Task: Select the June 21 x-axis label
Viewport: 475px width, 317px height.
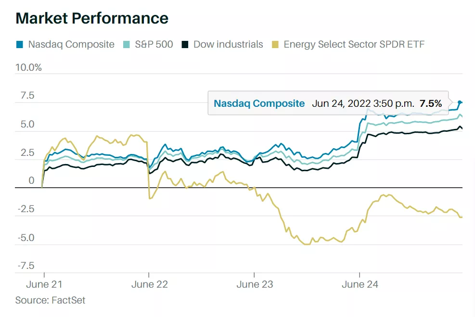Action: [44, 284]
